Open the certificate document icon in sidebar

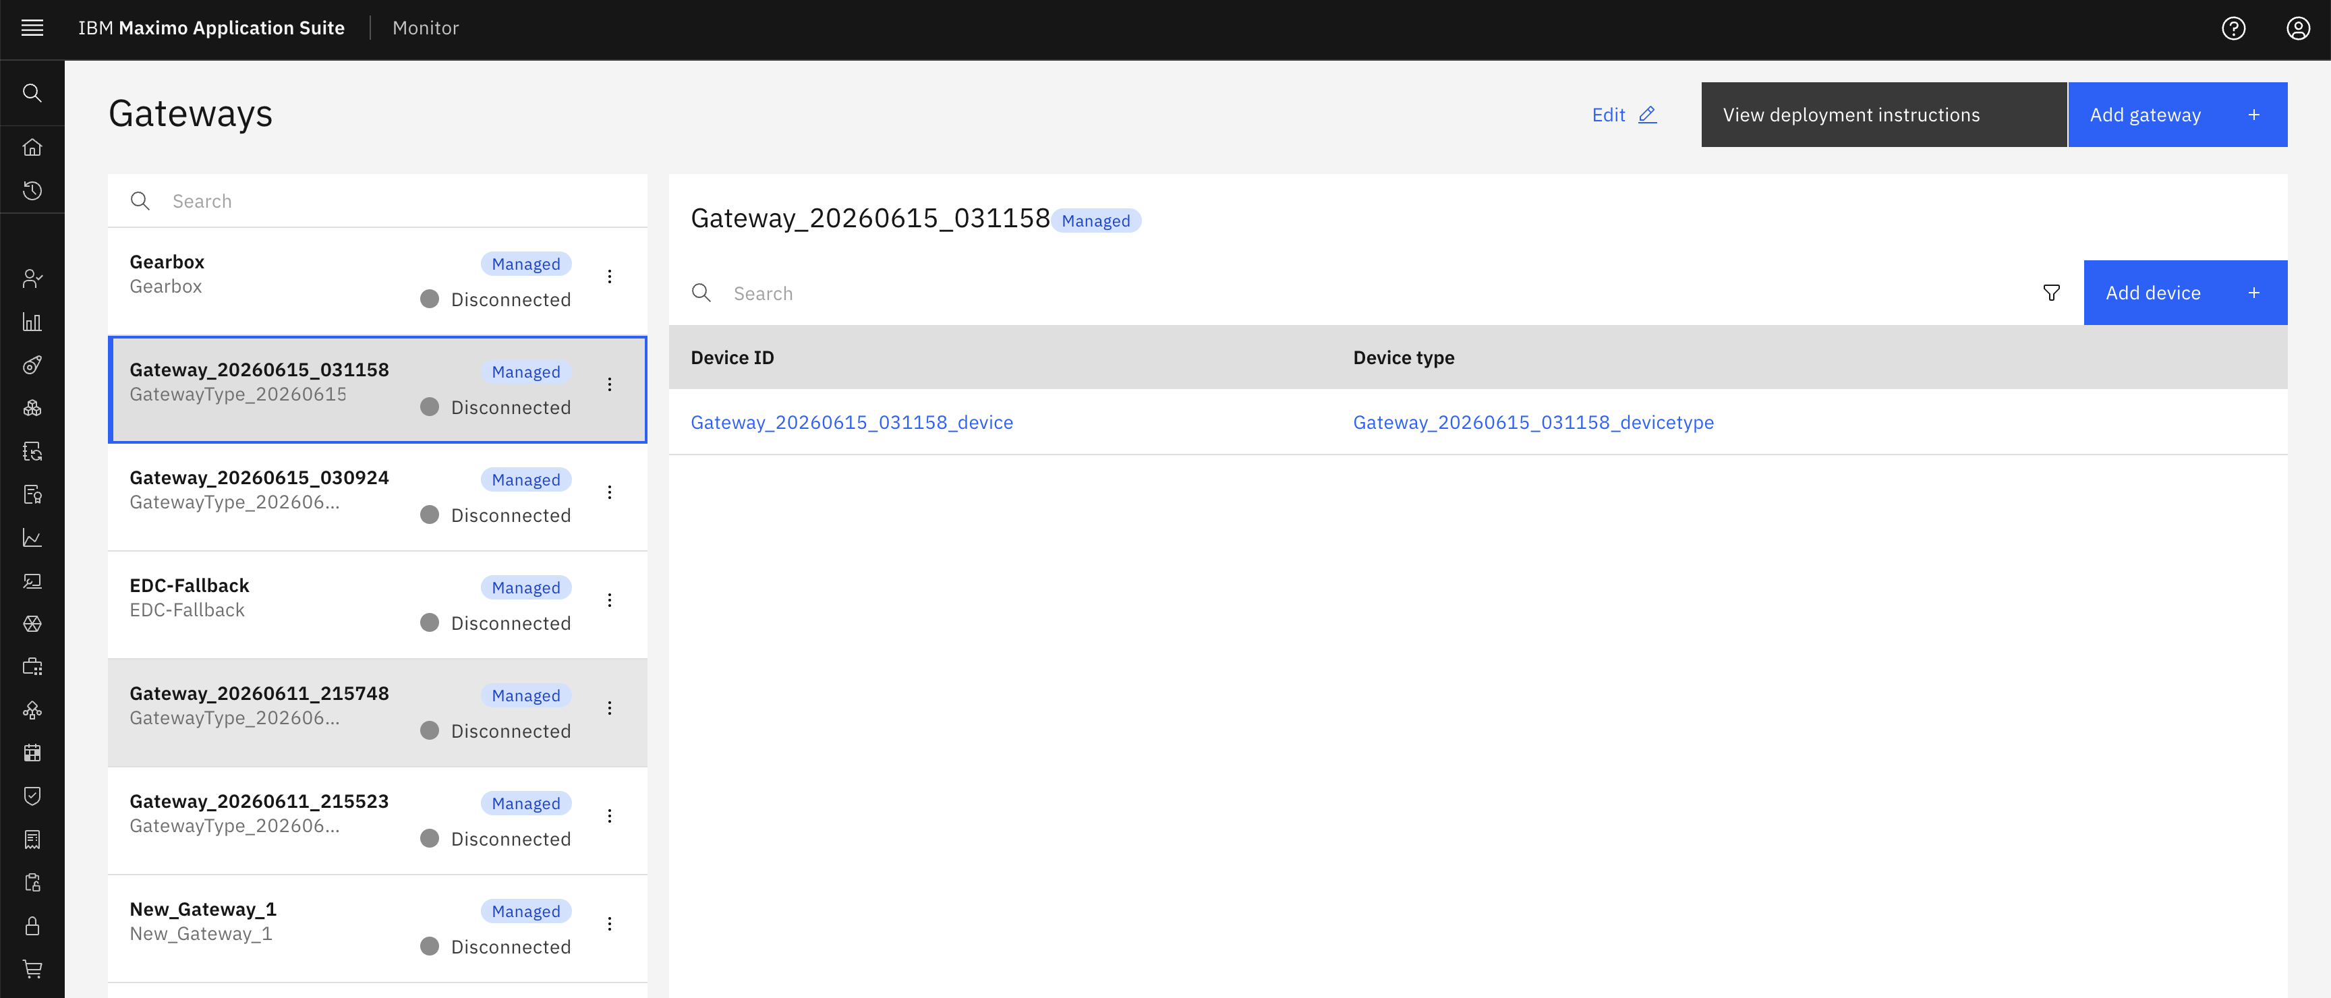point(32,494)
